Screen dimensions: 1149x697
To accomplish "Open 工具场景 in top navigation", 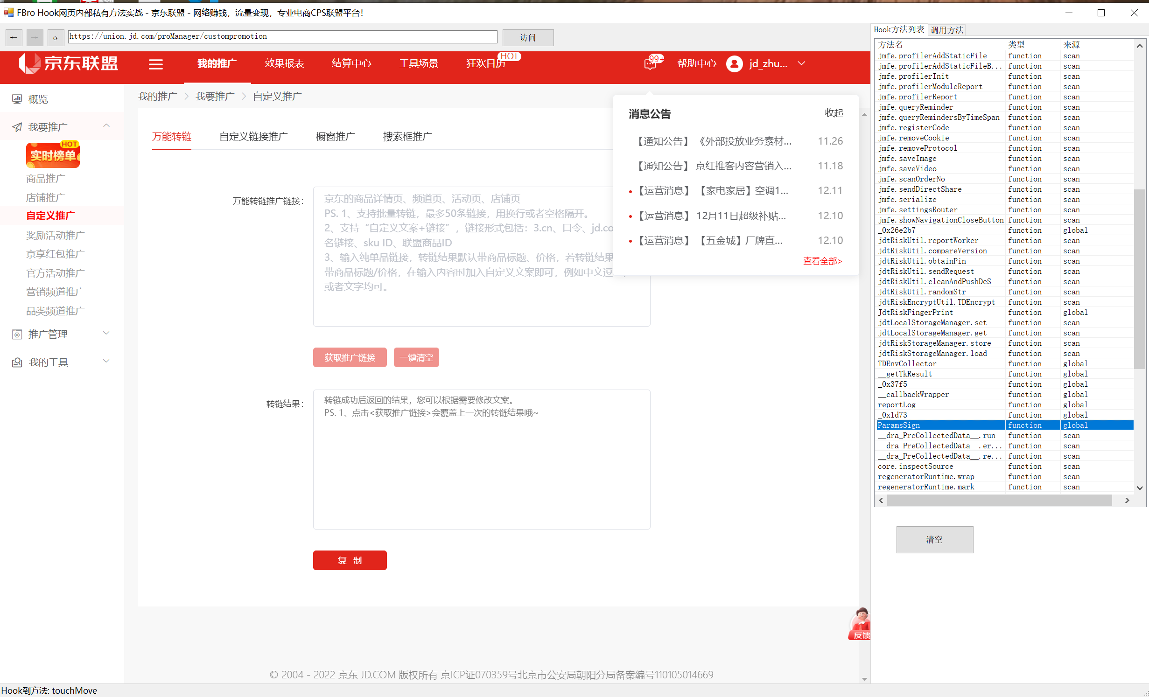I will tap(419, 63).
